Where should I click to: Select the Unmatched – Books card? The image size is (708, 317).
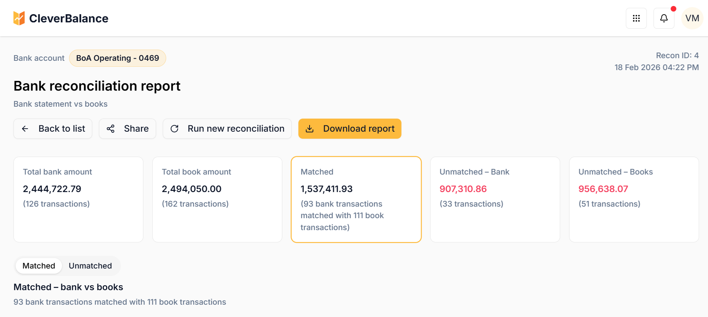click(x=634, y=200)
